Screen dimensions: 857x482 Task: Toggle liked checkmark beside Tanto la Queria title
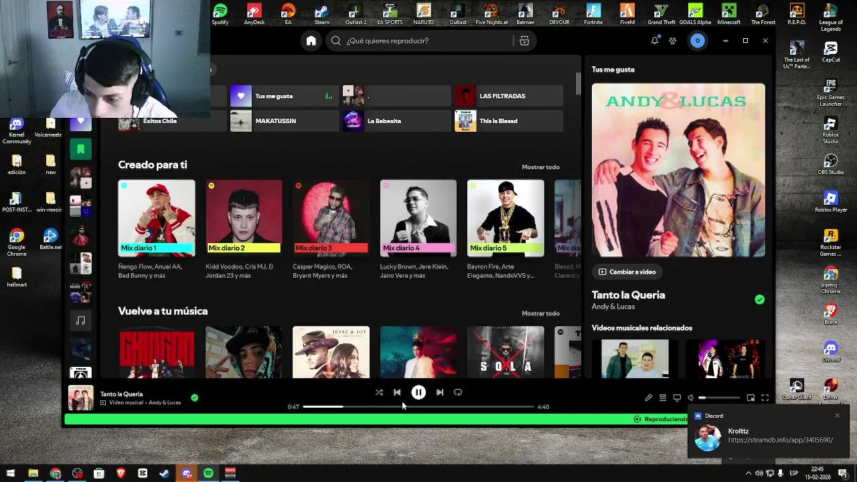(x=759, y=299)
